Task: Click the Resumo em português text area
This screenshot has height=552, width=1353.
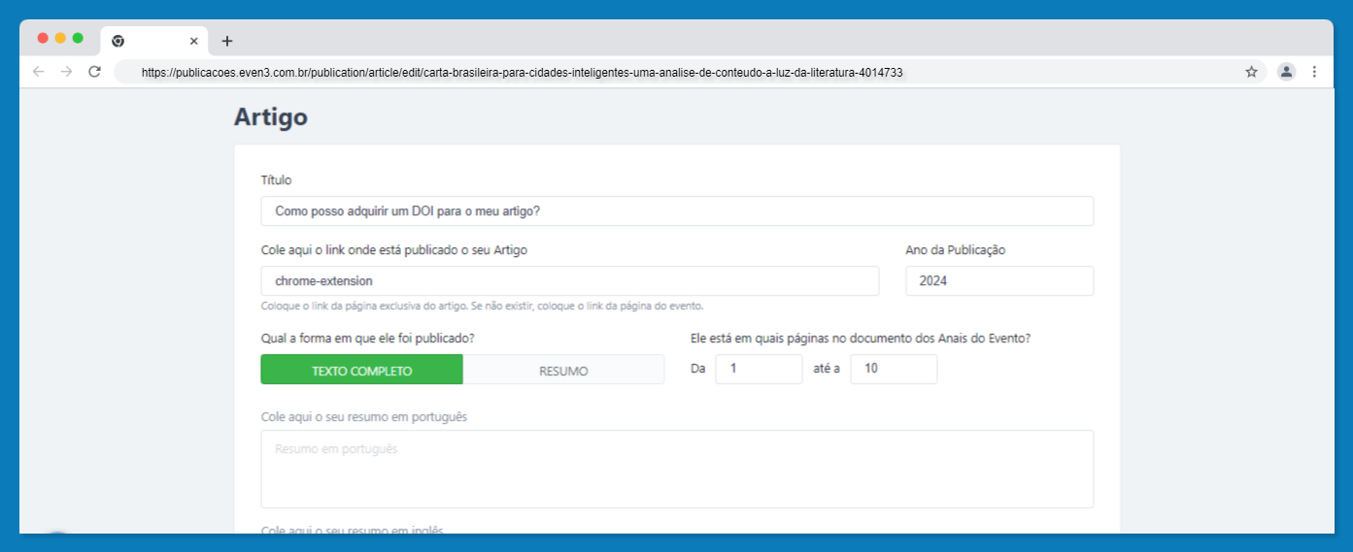Action: (x=677, y=470)
